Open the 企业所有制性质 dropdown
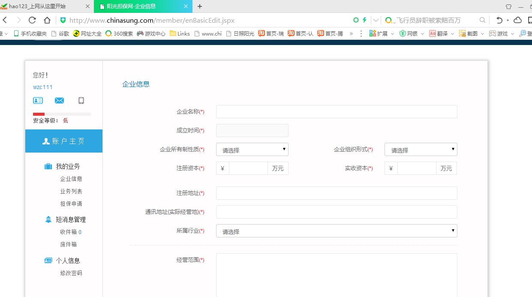 tap(252, 150)
